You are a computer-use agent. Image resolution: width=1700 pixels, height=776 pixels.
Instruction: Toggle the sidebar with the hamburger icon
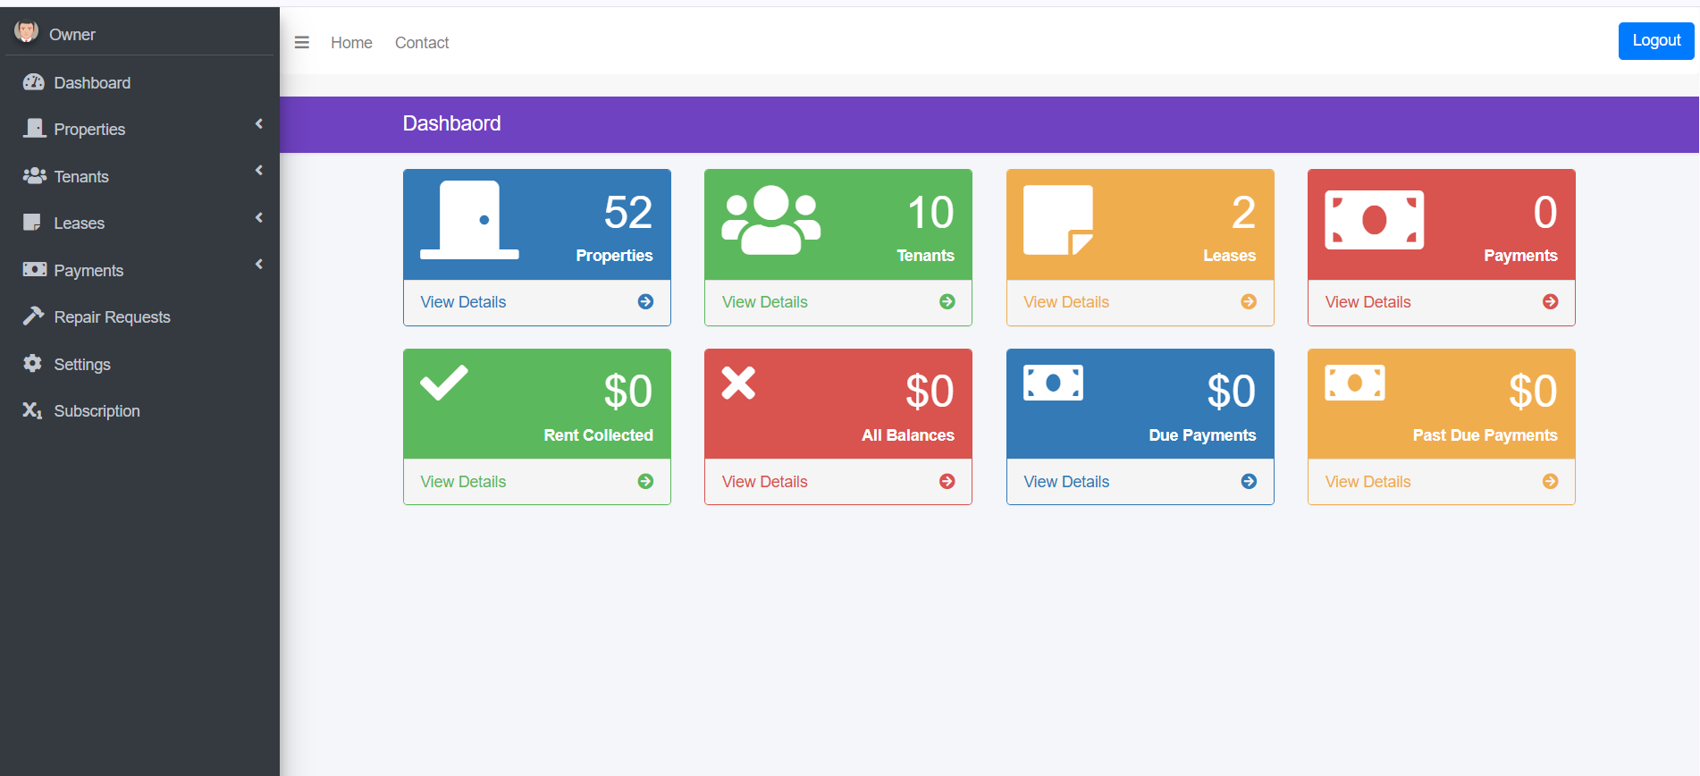[x=302, y=43]
